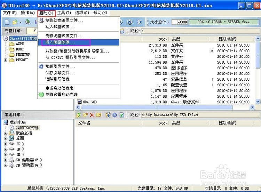Click the red X delete icon

coord(92,115)
